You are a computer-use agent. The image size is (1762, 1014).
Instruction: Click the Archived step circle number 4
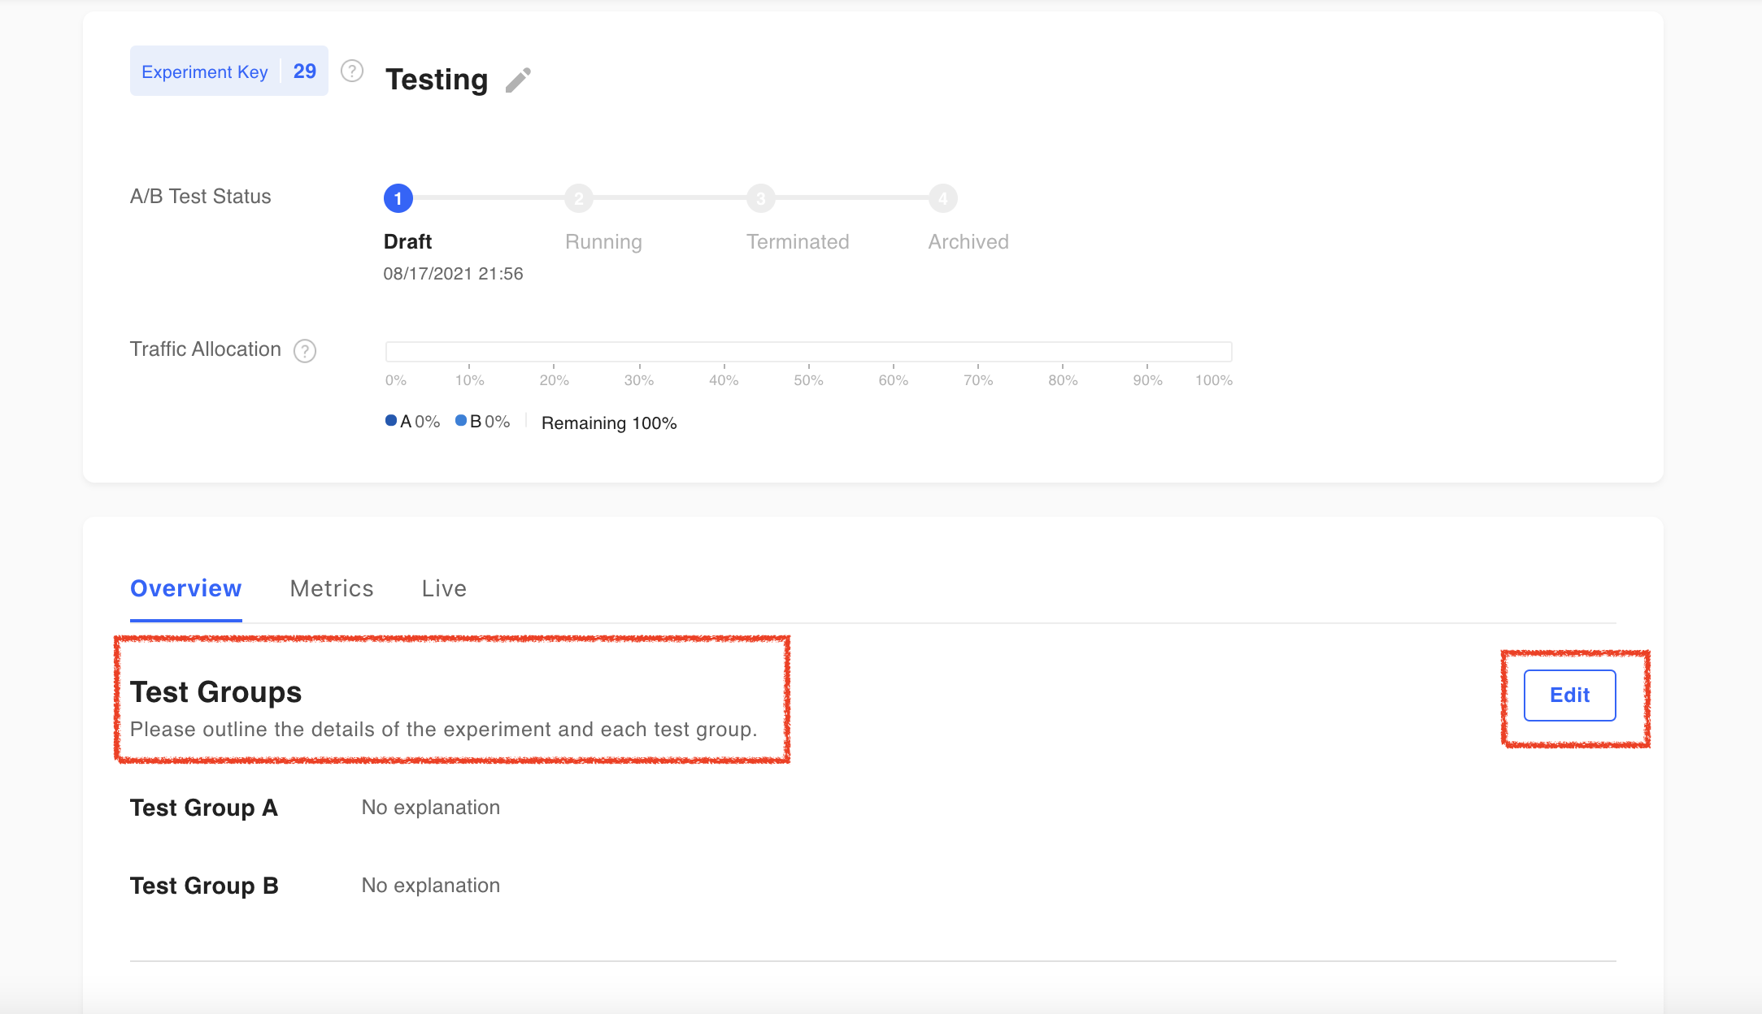click(x=942, y=198)
